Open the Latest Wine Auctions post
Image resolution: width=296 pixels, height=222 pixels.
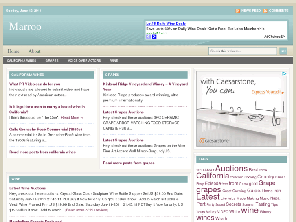coord(28,188)
